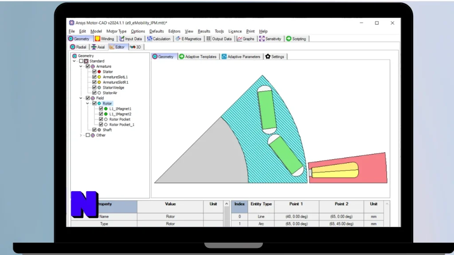Open the Help menu

(263, 31)
